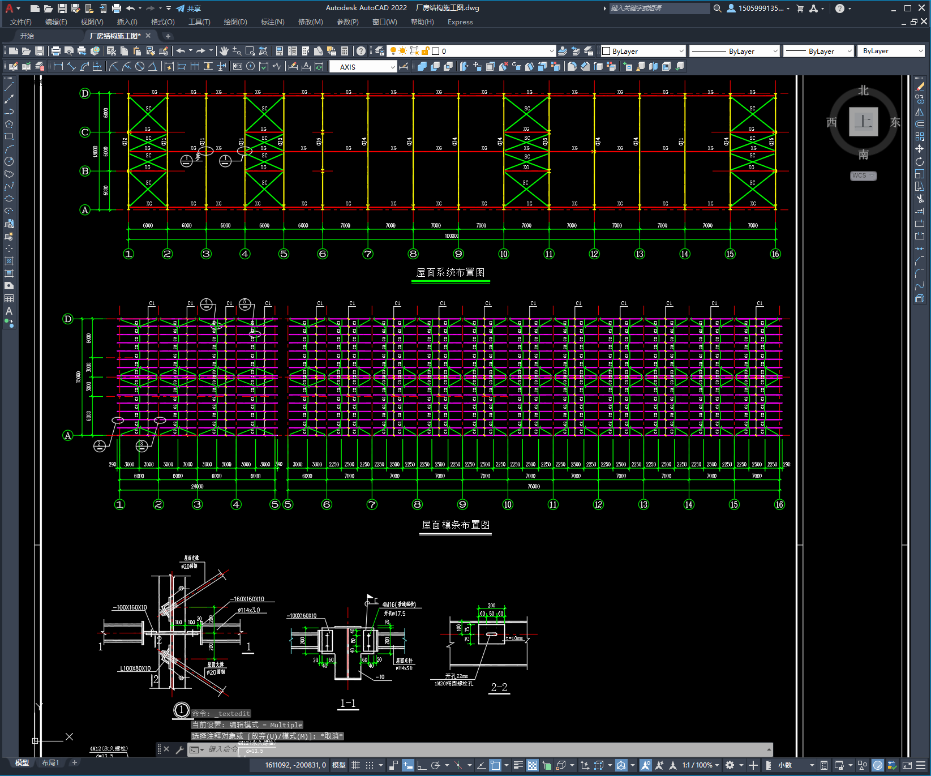The image size is (931, 776).
Task: Select the Line tool in draw toolbar
Action: click(9, 87)
